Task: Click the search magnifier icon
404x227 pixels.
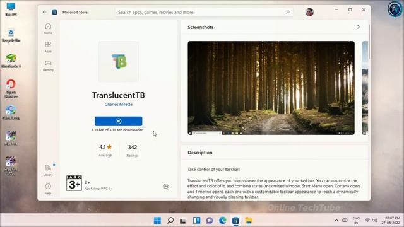Action: [288, 12]
